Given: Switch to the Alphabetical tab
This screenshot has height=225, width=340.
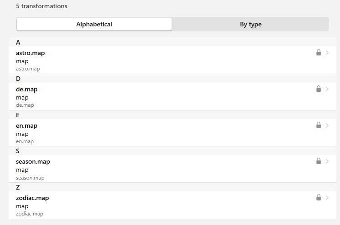Looking at the screenshot, I should click(x=94, y=24).
